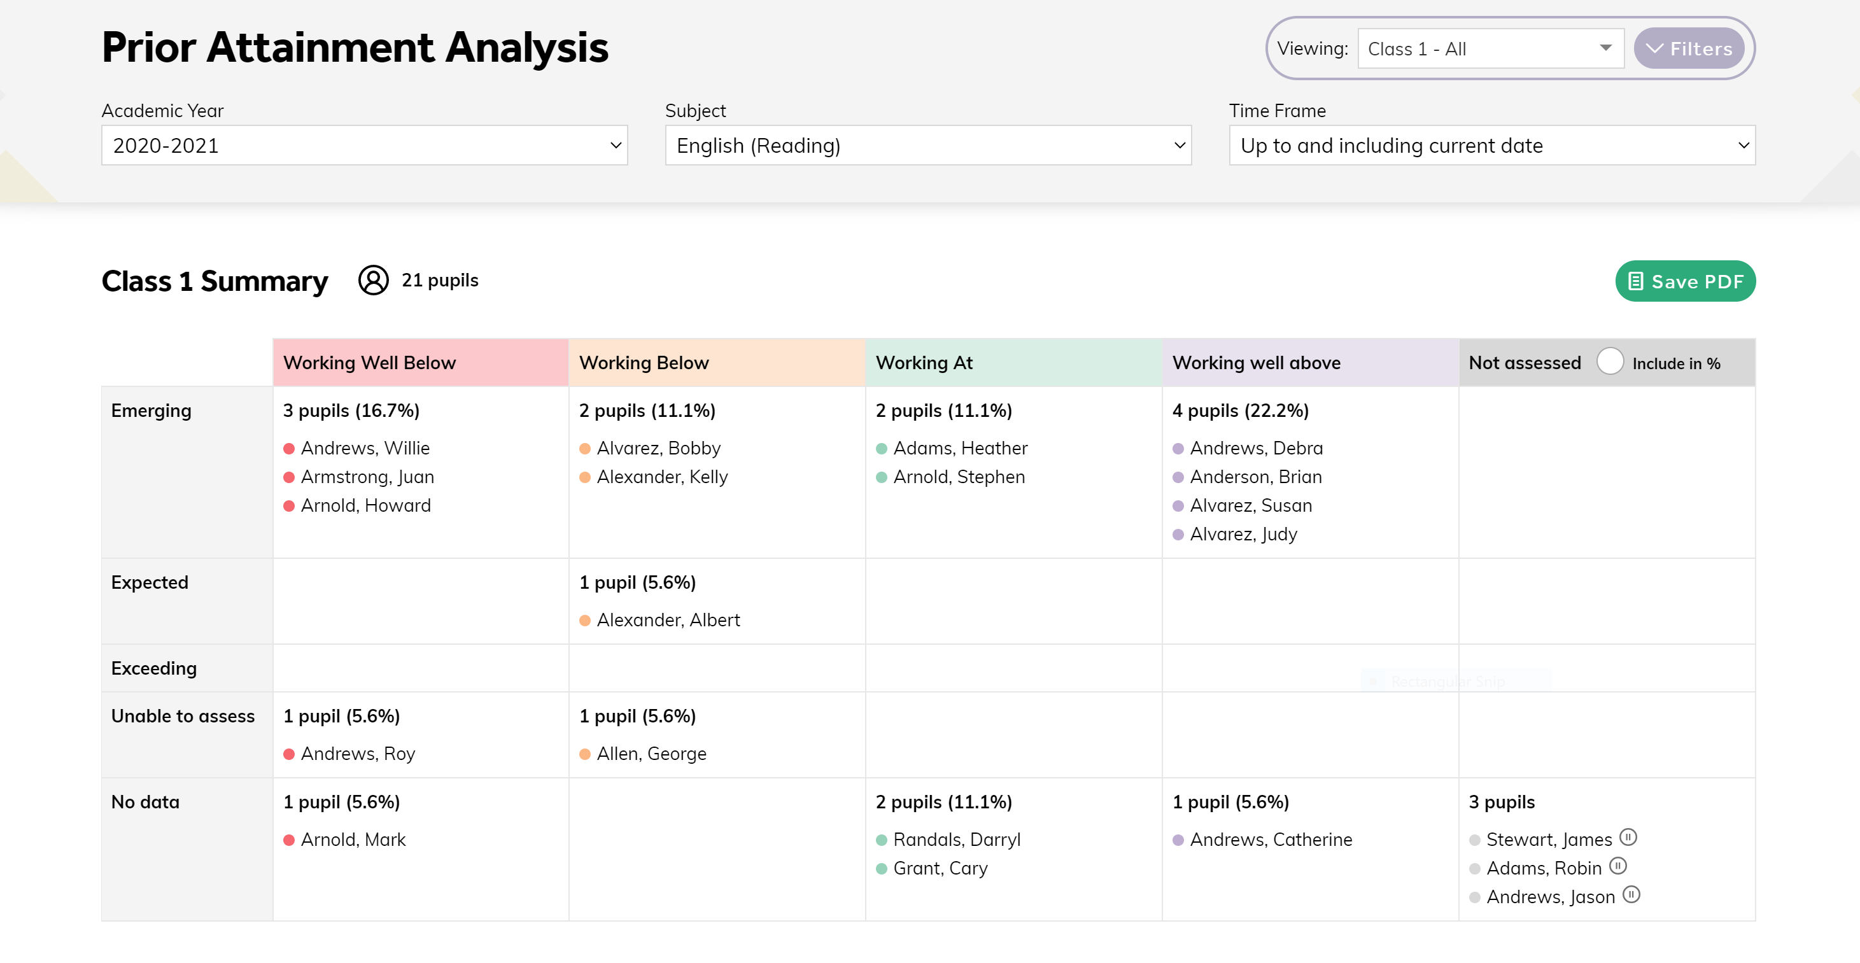Click the No data row label
Screen dimensions: 1860x963
click(x=145, y=801)
